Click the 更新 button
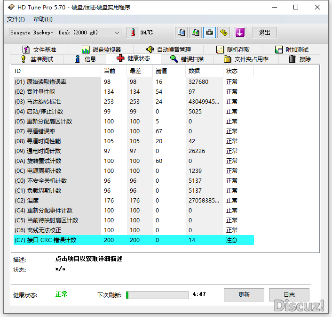Screen dimensions: 332x317 click(x=244, y=295)
